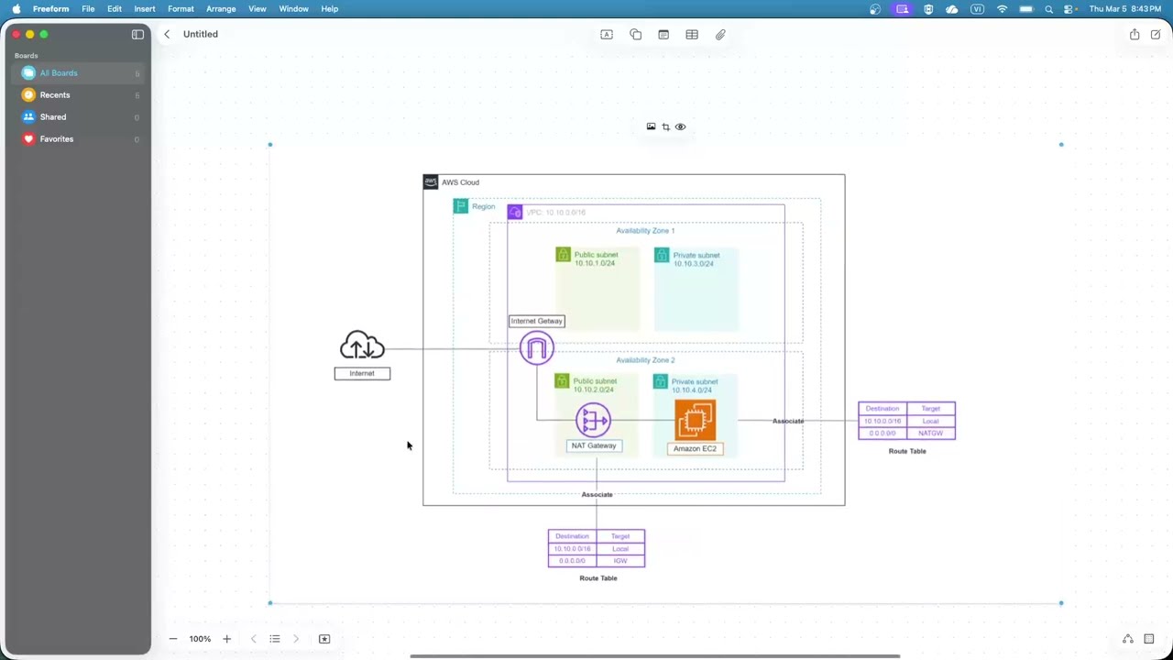Click the cloud icon in menu bar
The image size is (1173, 660).
point(952,9)
